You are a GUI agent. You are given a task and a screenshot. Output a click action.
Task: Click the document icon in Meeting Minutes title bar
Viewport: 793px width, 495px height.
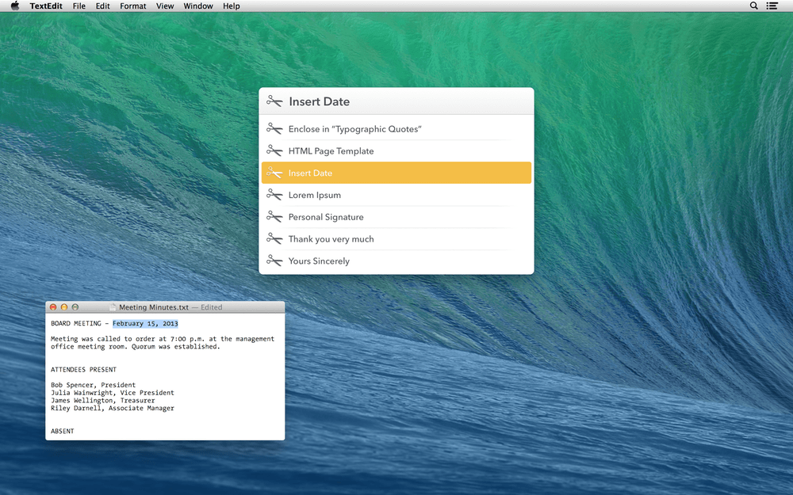(x=113, y=307)
